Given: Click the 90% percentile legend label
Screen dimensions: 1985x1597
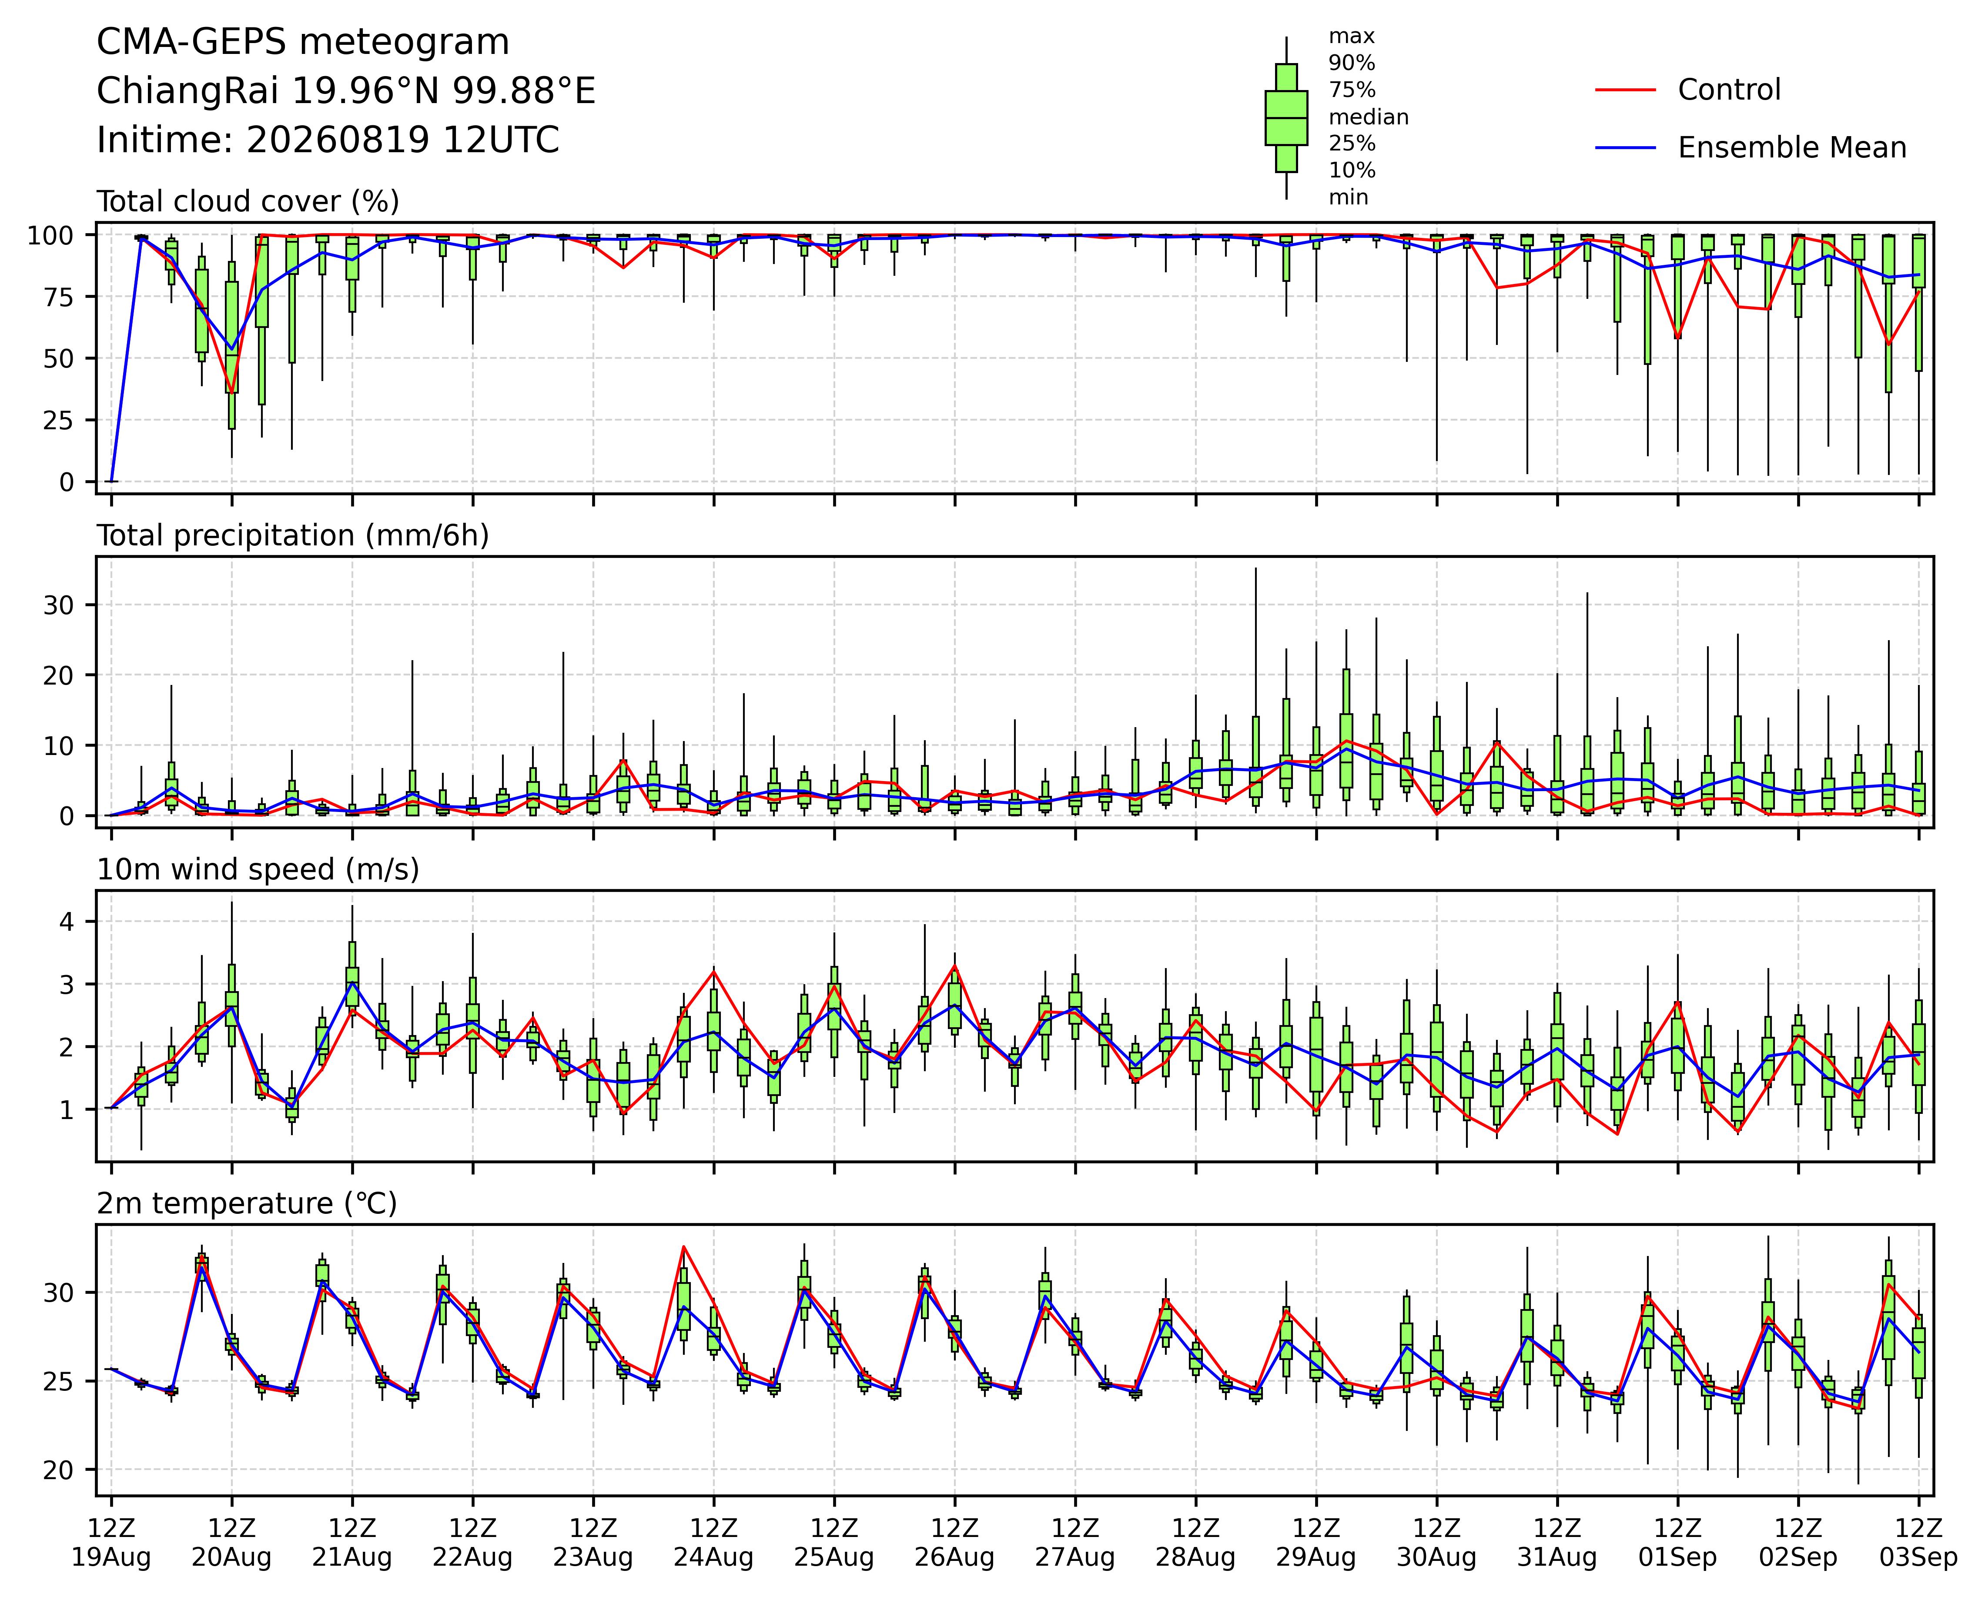Looking at the screenshot, I should 1352,63.
